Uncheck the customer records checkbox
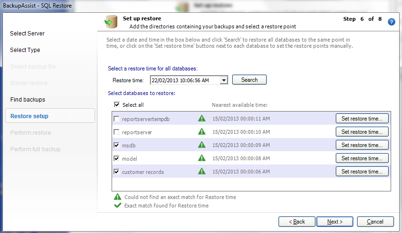 pyautogui.click(x=116, y=172)
